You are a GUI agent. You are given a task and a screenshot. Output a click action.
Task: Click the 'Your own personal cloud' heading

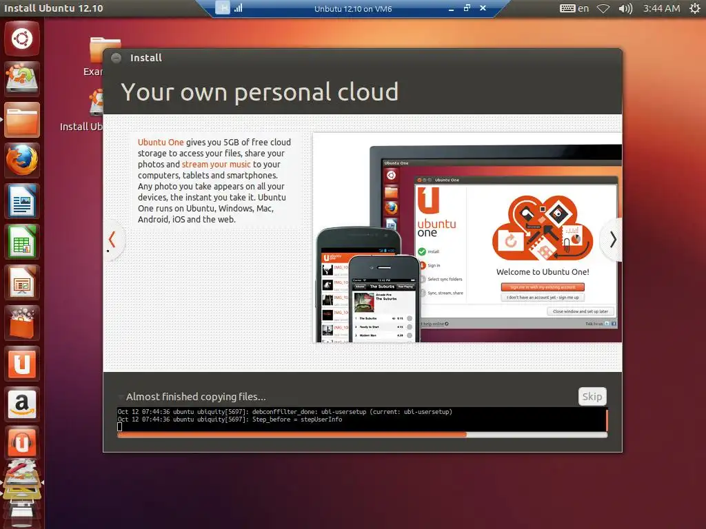click(260, 92)
